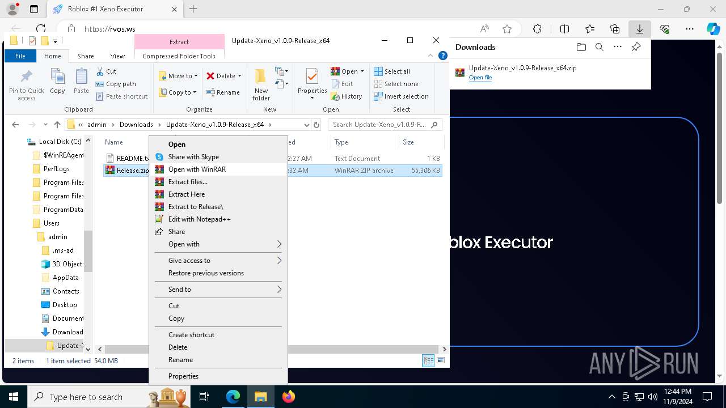Viewport: 726px width, 408px height.
Task: Pin the Downloads panel
Action: [636, 47]
